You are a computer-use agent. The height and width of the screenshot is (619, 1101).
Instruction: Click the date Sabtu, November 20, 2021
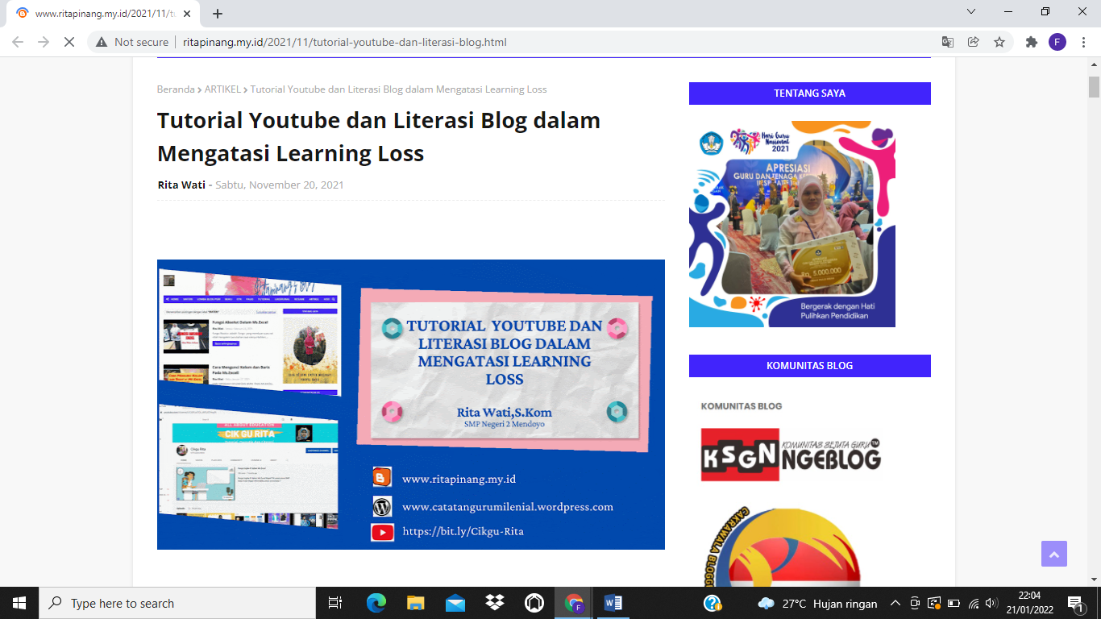pos(280,185)
